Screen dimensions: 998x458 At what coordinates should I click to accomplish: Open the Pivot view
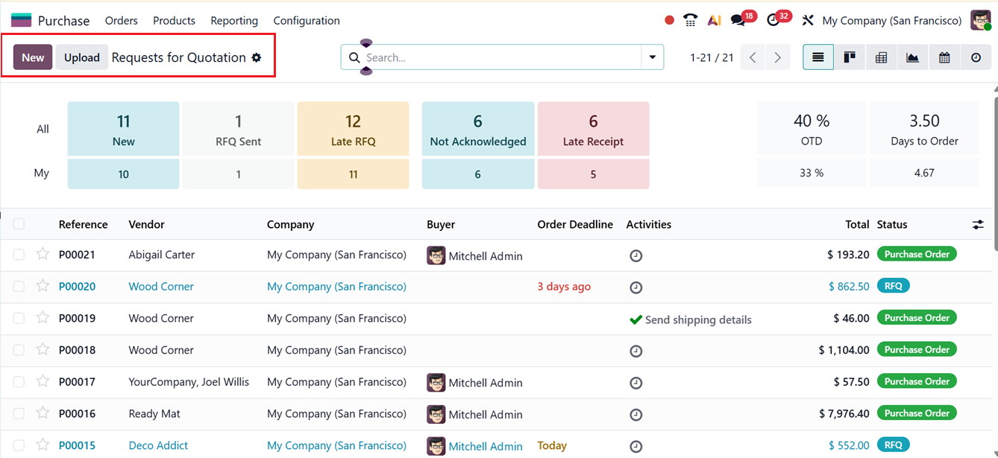coord(881,57)
